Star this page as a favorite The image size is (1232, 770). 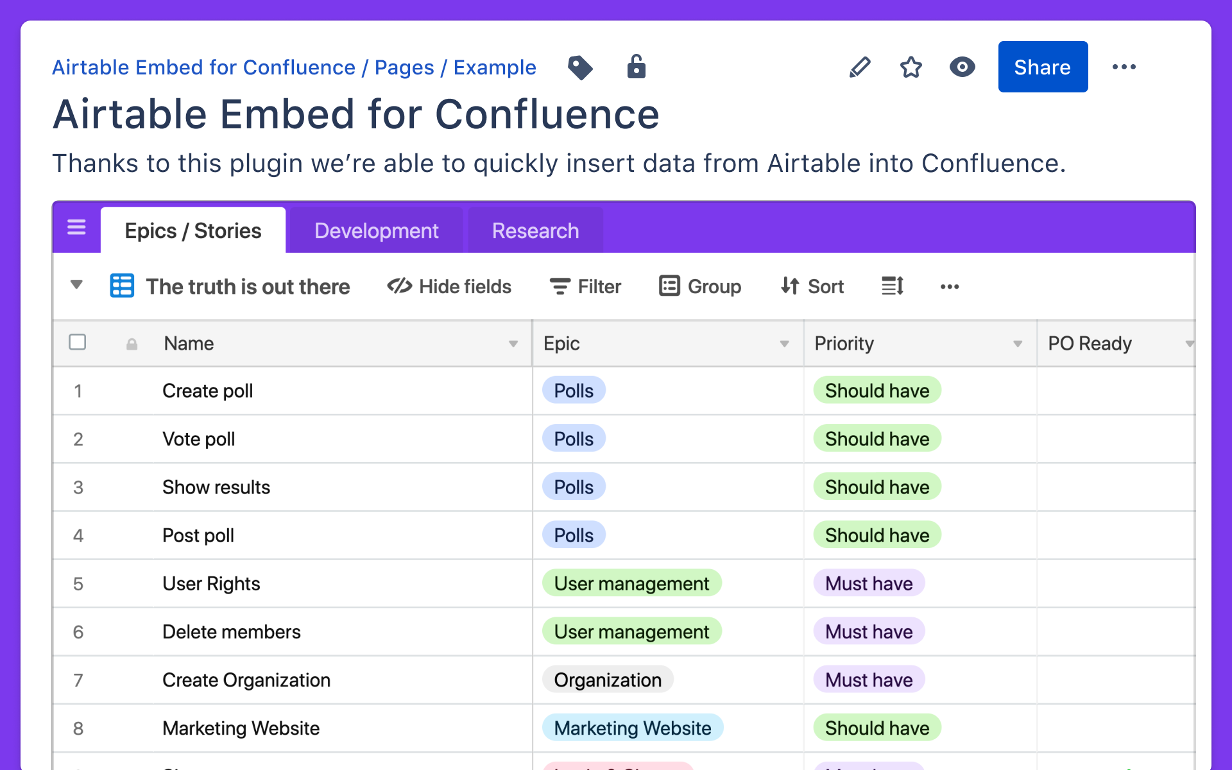911,67
